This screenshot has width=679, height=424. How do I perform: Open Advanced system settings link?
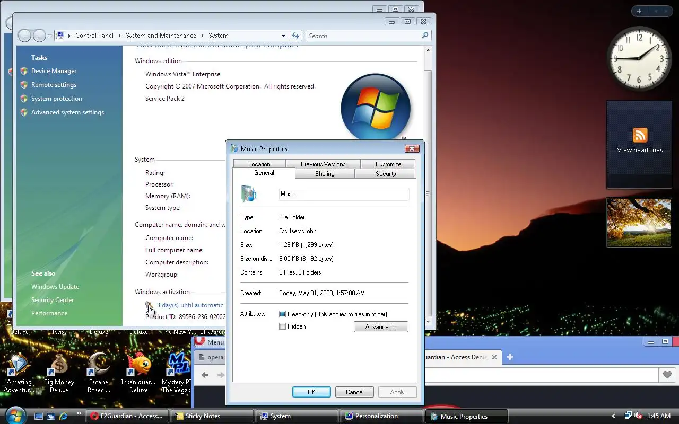pos(67,112)
